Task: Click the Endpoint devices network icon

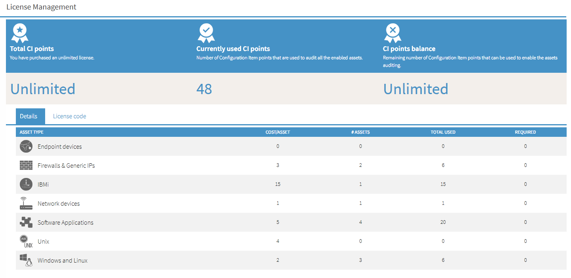Action: pos(26,147)
